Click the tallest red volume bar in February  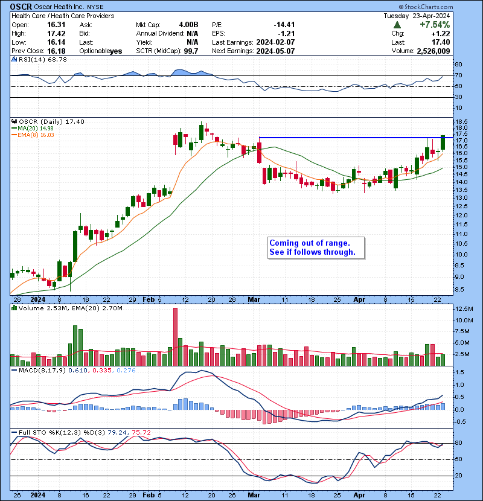tap(175, 337)
